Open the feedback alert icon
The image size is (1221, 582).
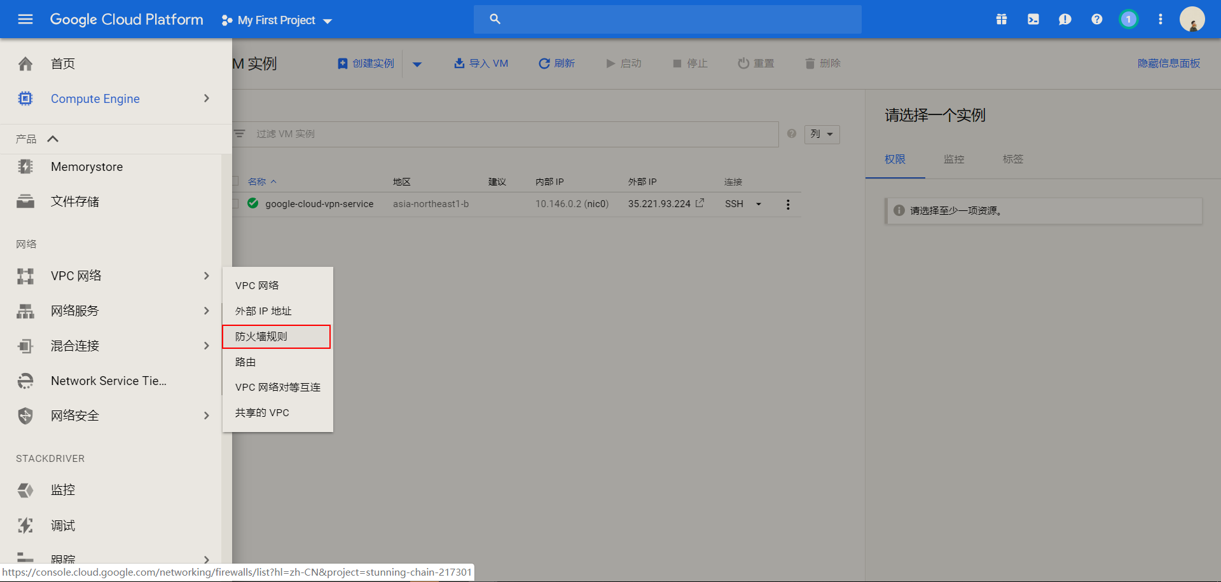1065,19
